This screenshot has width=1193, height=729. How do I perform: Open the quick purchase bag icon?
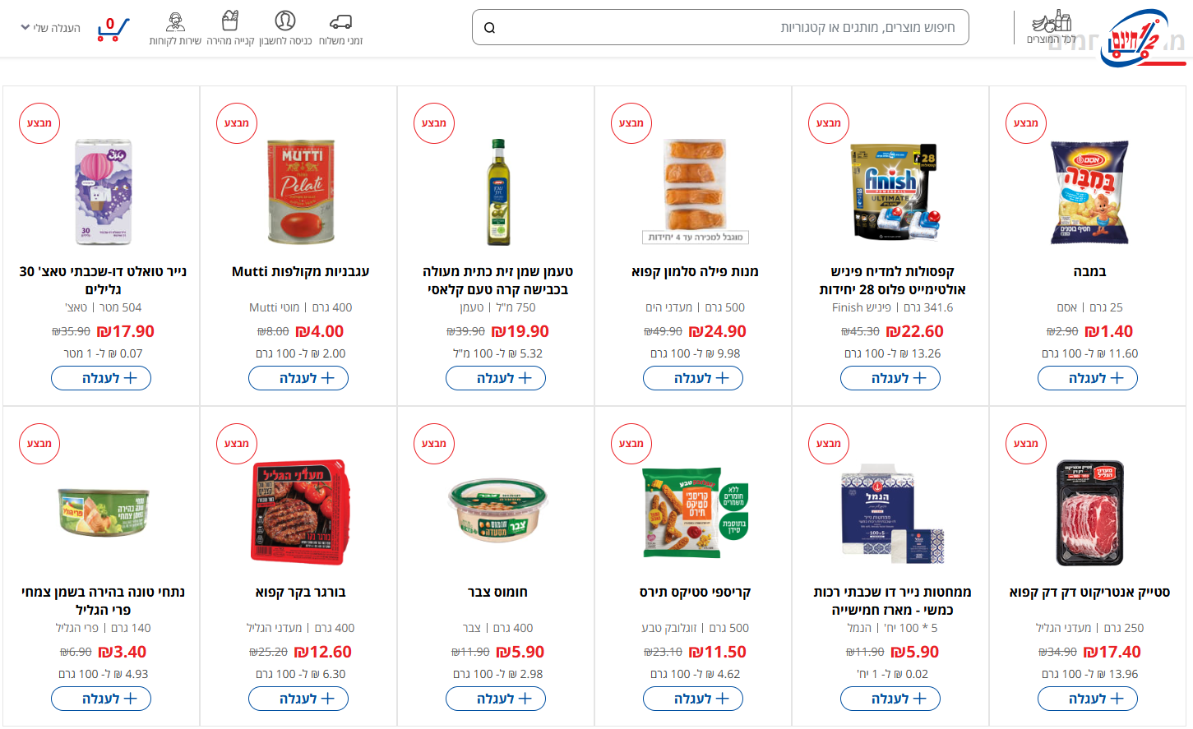[x=230, y=21]
